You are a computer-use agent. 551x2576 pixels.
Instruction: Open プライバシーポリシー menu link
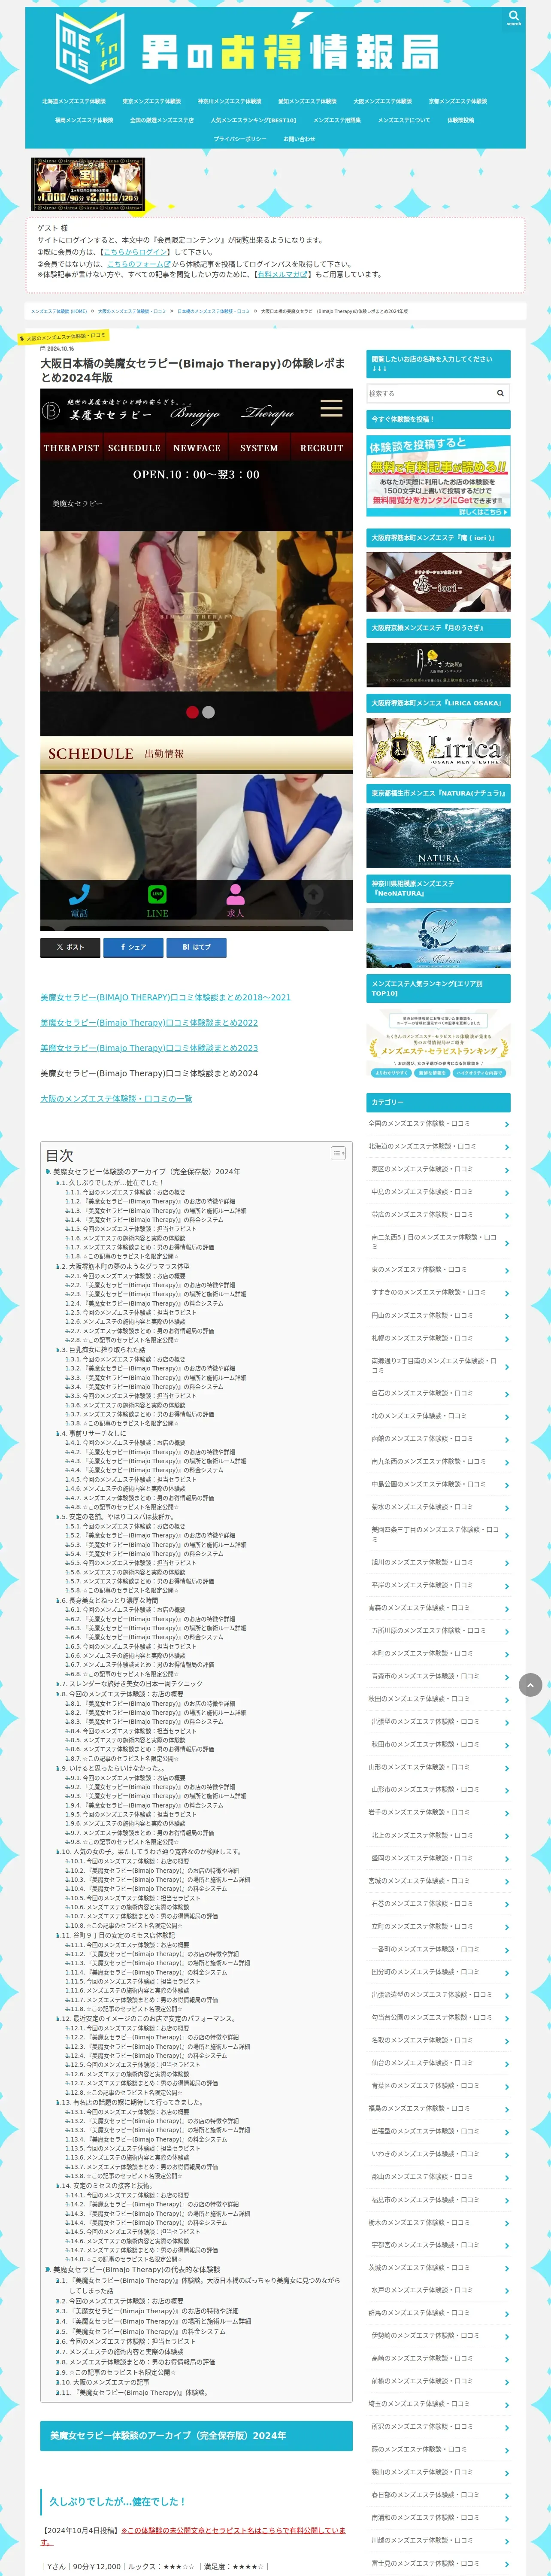[240, 139]
